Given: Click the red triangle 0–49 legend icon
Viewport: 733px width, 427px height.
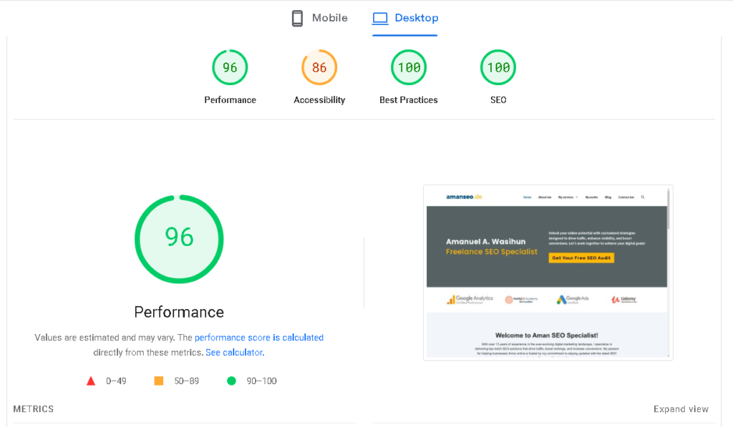Looking at the screenshot, I should (x=91, y=381).
